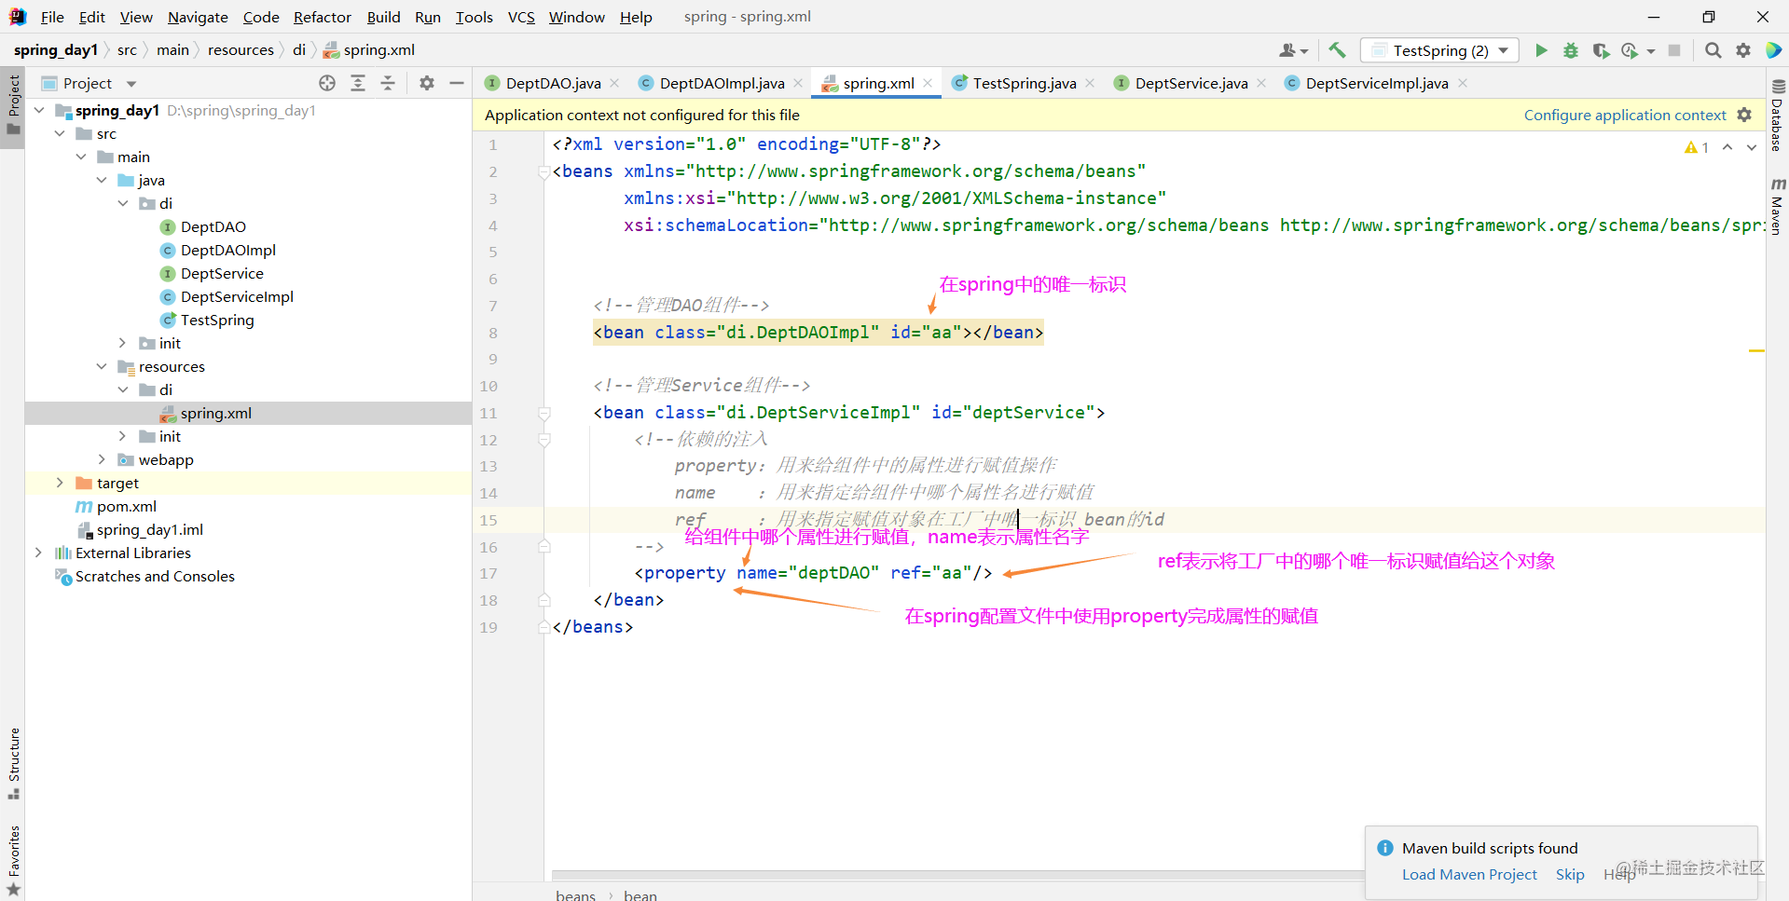
Task: Expand all in Project panel
Action: [358, 83]
